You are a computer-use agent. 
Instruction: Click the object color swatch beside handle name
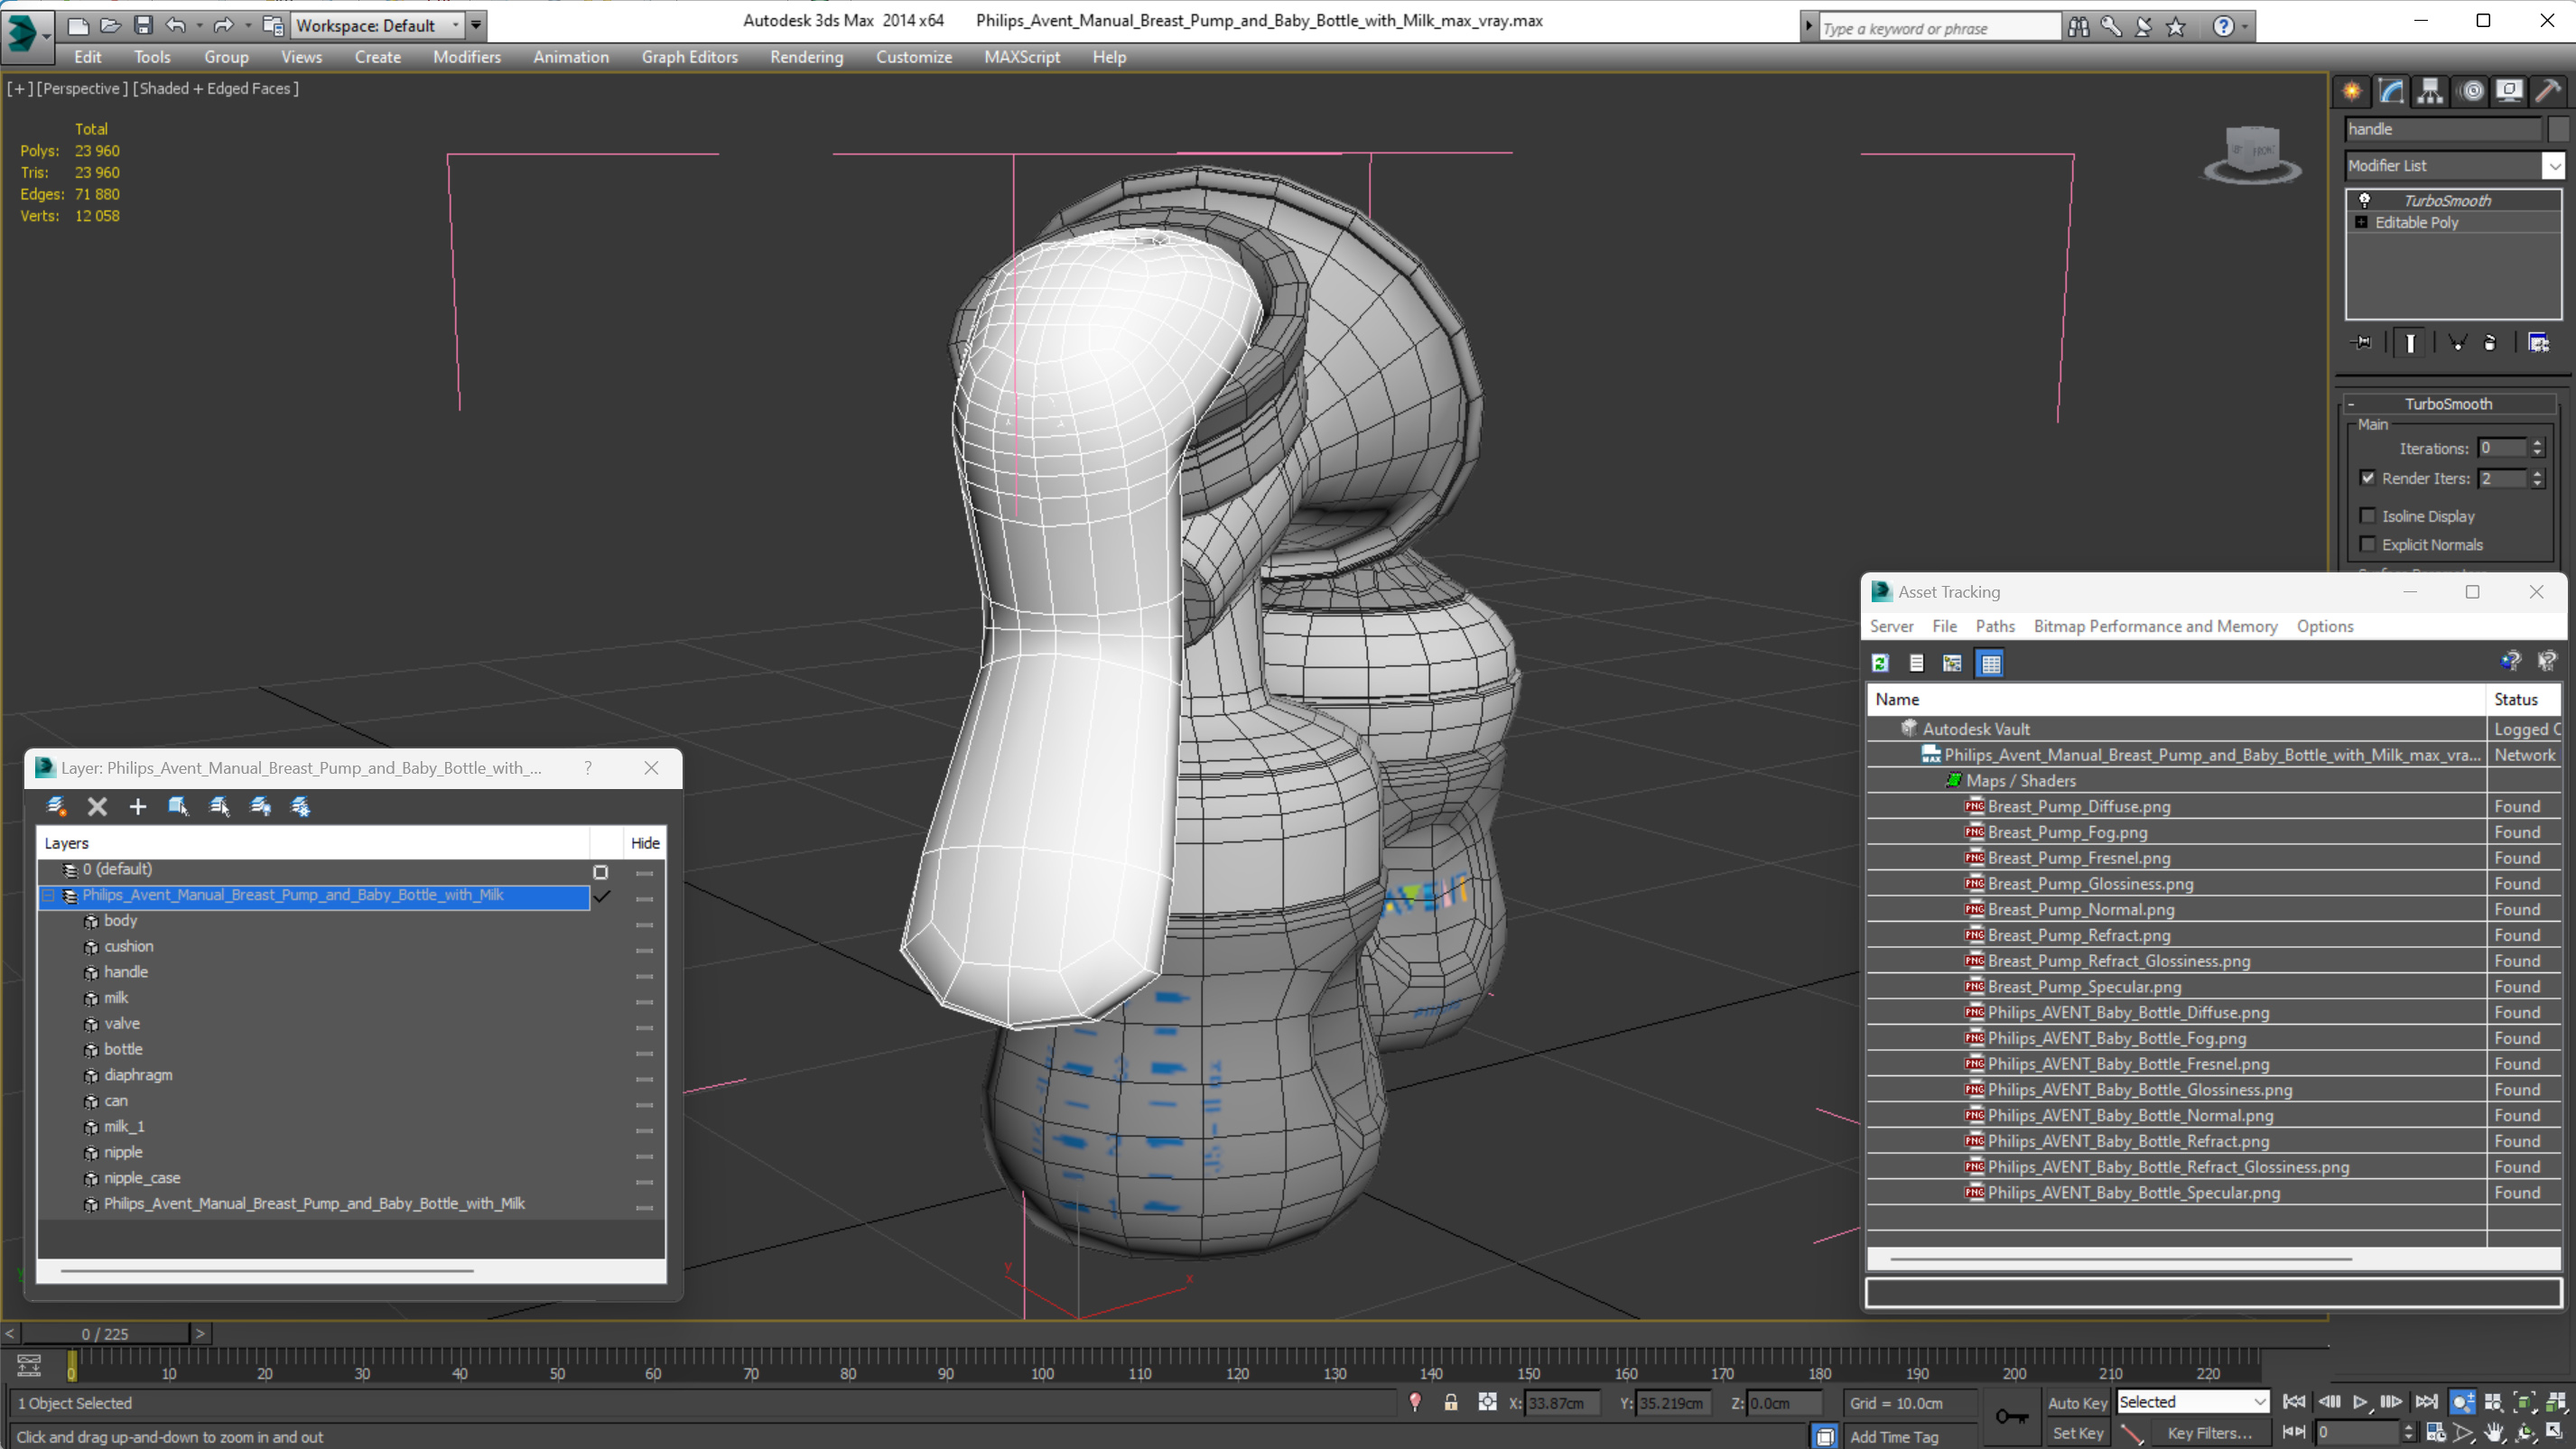click(x=2558, y=129)
